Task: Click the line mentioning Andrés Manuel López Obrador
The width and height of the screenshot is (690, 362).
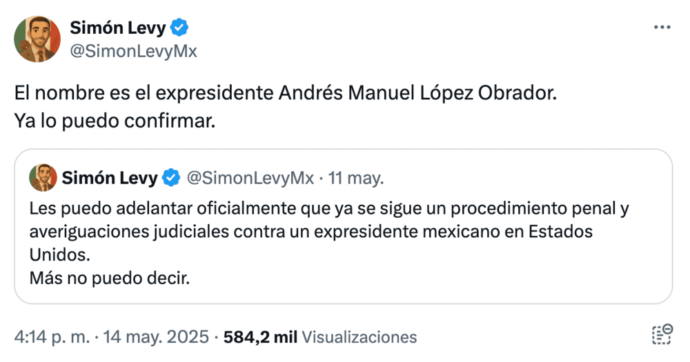Action: (x=284, y=94)
